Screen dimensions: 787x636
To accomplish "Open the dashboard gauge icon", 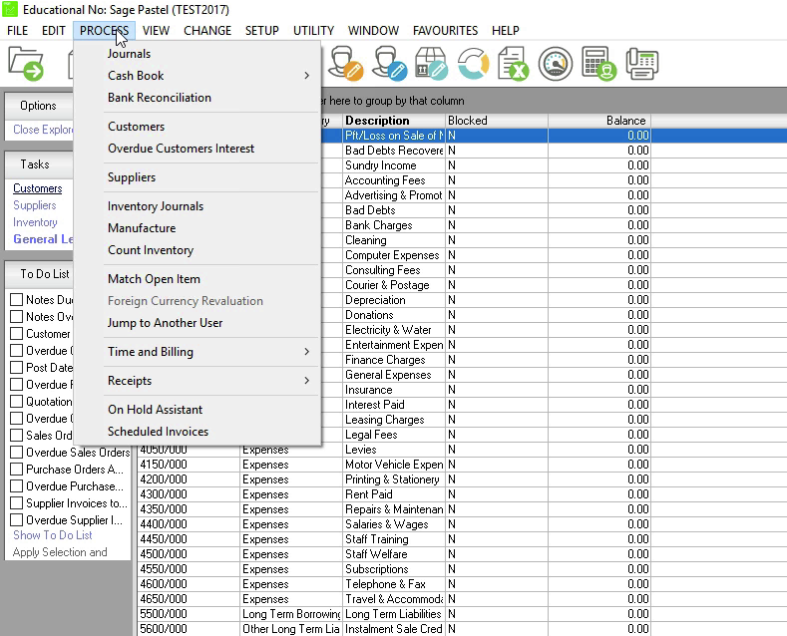I will pos(556,64).
